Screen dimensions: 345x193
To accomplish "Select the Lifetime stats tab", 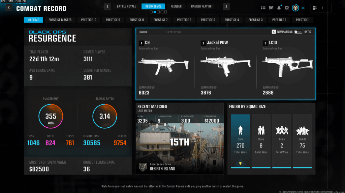I will (x=33, y=20).
